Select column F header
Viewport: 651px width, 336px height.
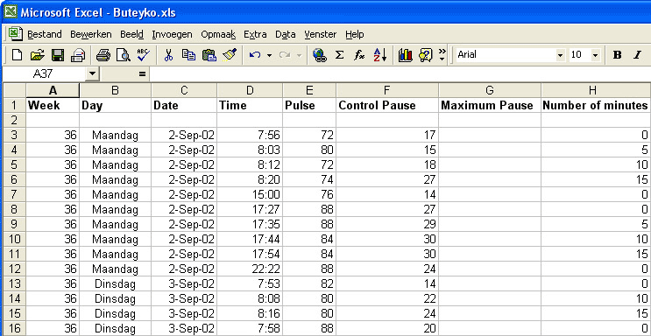click(387, 90)
